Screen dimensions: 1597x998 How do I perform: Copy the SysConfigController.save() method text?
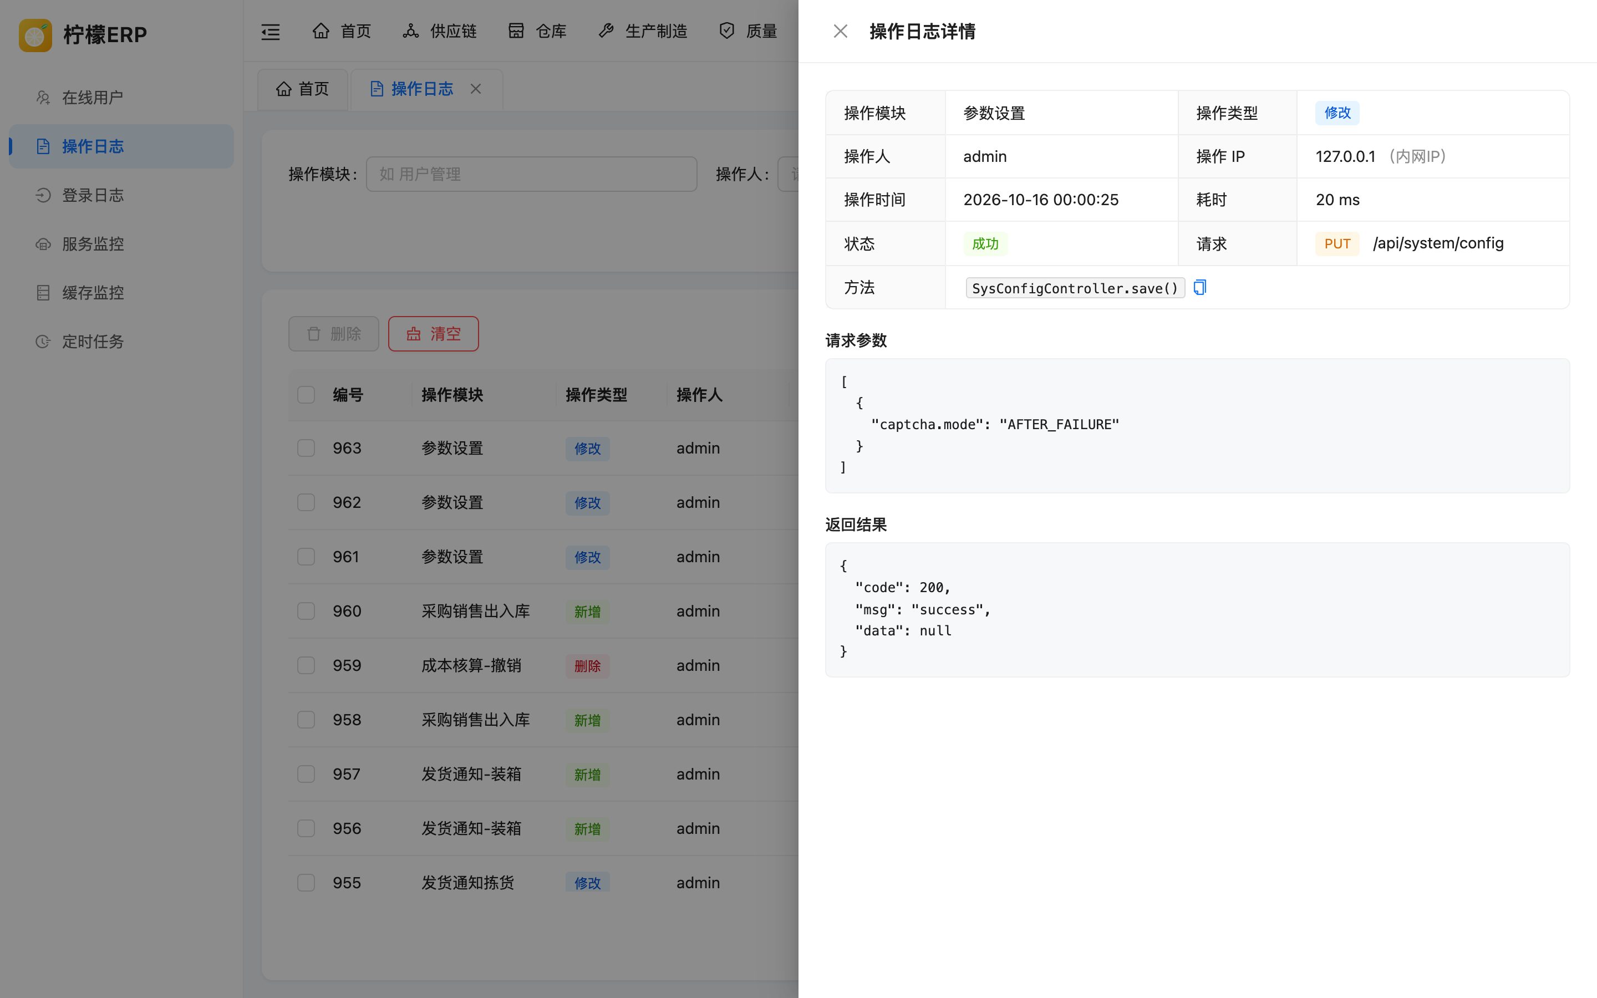coord(1200,288)
